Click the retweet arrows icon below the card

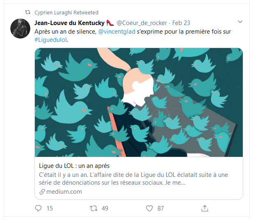click(x=93, y=209)
